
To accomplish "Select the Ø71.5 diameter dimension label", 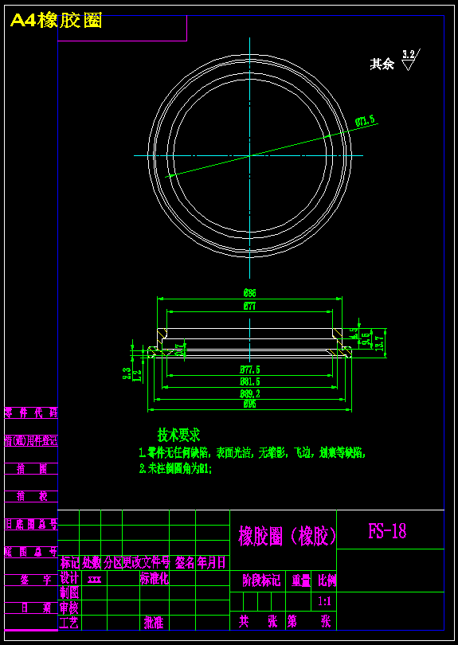I will point(366,121).
